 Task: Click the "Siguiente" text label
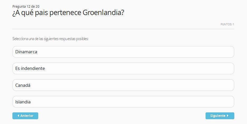point(218,116)
